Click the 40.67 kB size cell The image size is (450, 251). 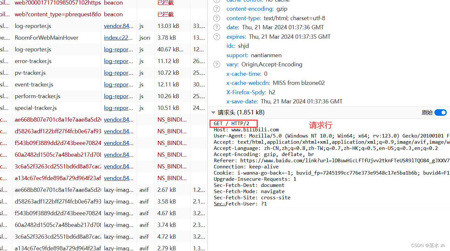tap(171, 49)
